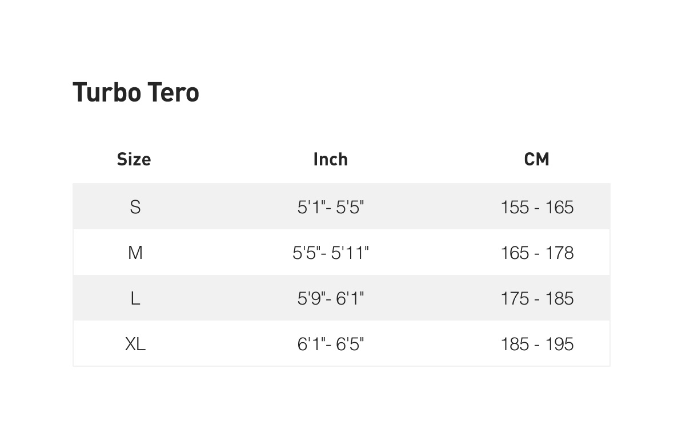Click the 155 - 165 cm value
This screenshot has width=682, height=446.
click(537, 207)
